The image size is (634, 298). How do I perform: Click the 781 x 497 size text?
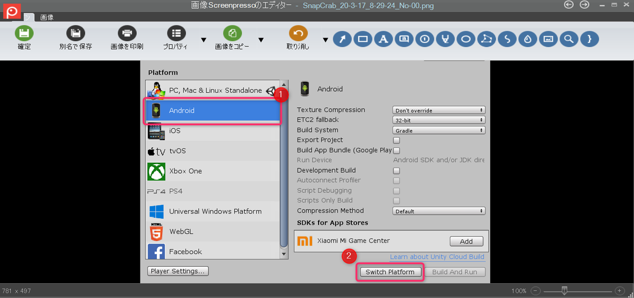(16, 291)
